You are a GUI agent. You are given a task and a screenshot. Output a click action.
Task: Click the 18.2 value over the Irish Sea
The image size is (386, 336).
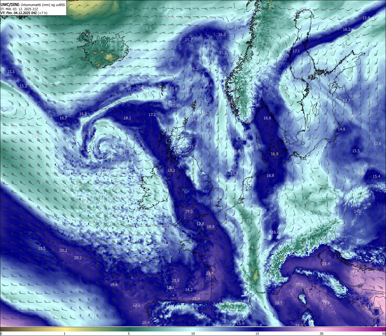[x=171, y=171]
